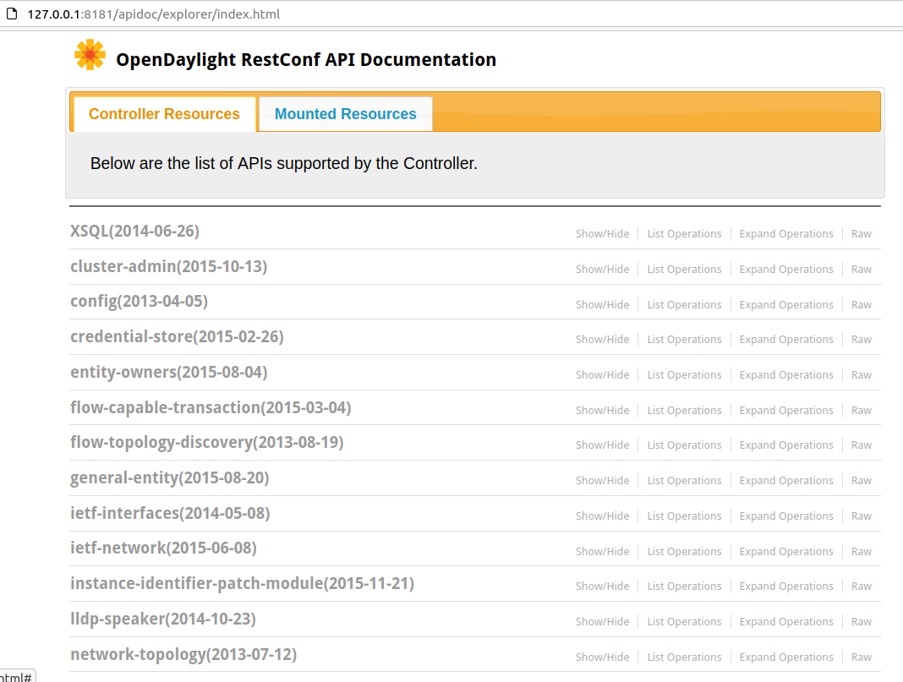Open credential-store(2015-02-26) API entry
This screenshot has height=682, width=903.
pyautogui.click(x=177, y=336)
